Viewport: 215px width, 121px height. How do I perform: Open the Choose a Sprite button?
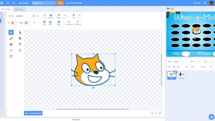211,117
